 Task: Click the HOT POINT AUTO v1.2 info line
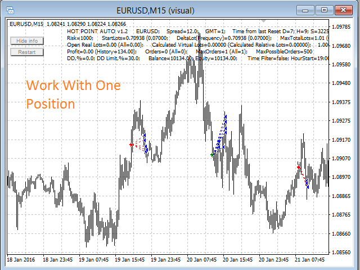click(197, 31)
